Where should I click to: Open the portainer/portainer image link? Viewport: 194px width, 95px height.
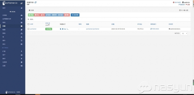93,29
